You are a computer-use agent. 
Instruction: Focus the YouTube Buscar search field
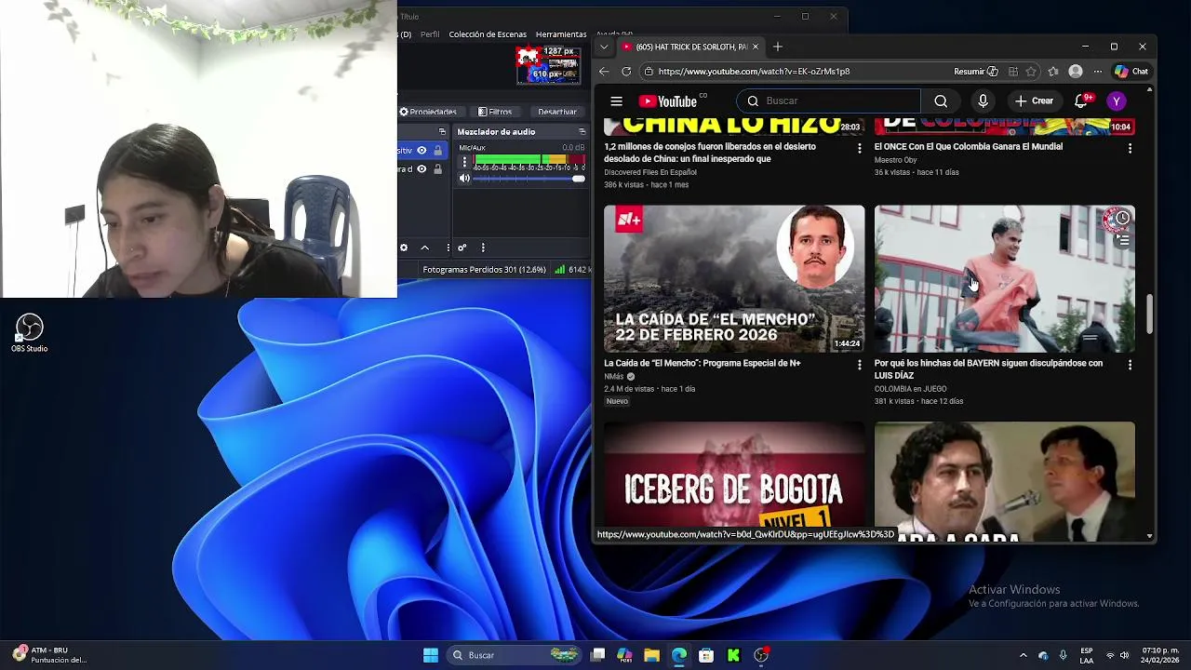(828, 100)
